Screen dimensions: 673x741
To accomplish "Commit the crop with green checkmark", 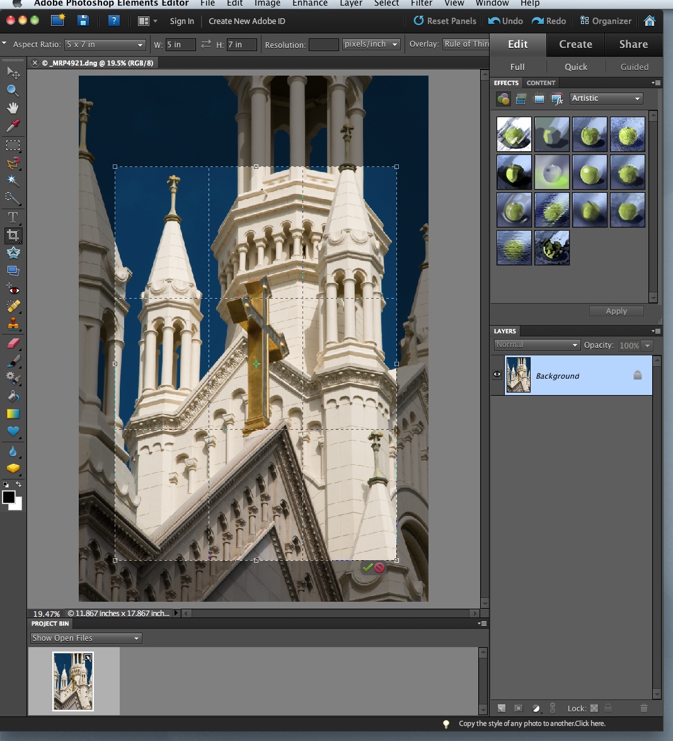I will [367, 568].
